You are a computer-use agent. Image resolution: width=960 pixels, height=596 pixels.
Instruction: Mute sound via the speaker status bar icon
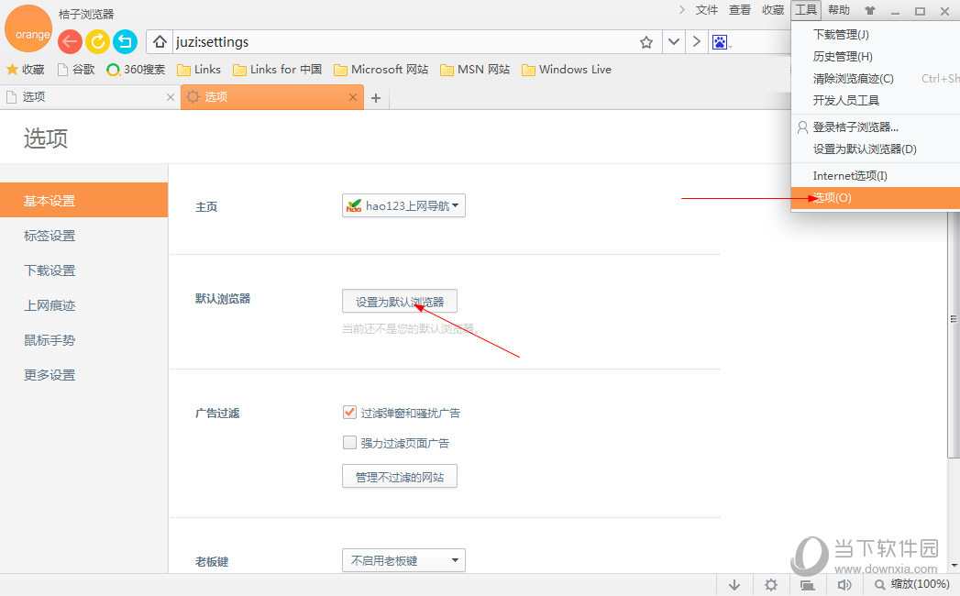click(844, 584)
